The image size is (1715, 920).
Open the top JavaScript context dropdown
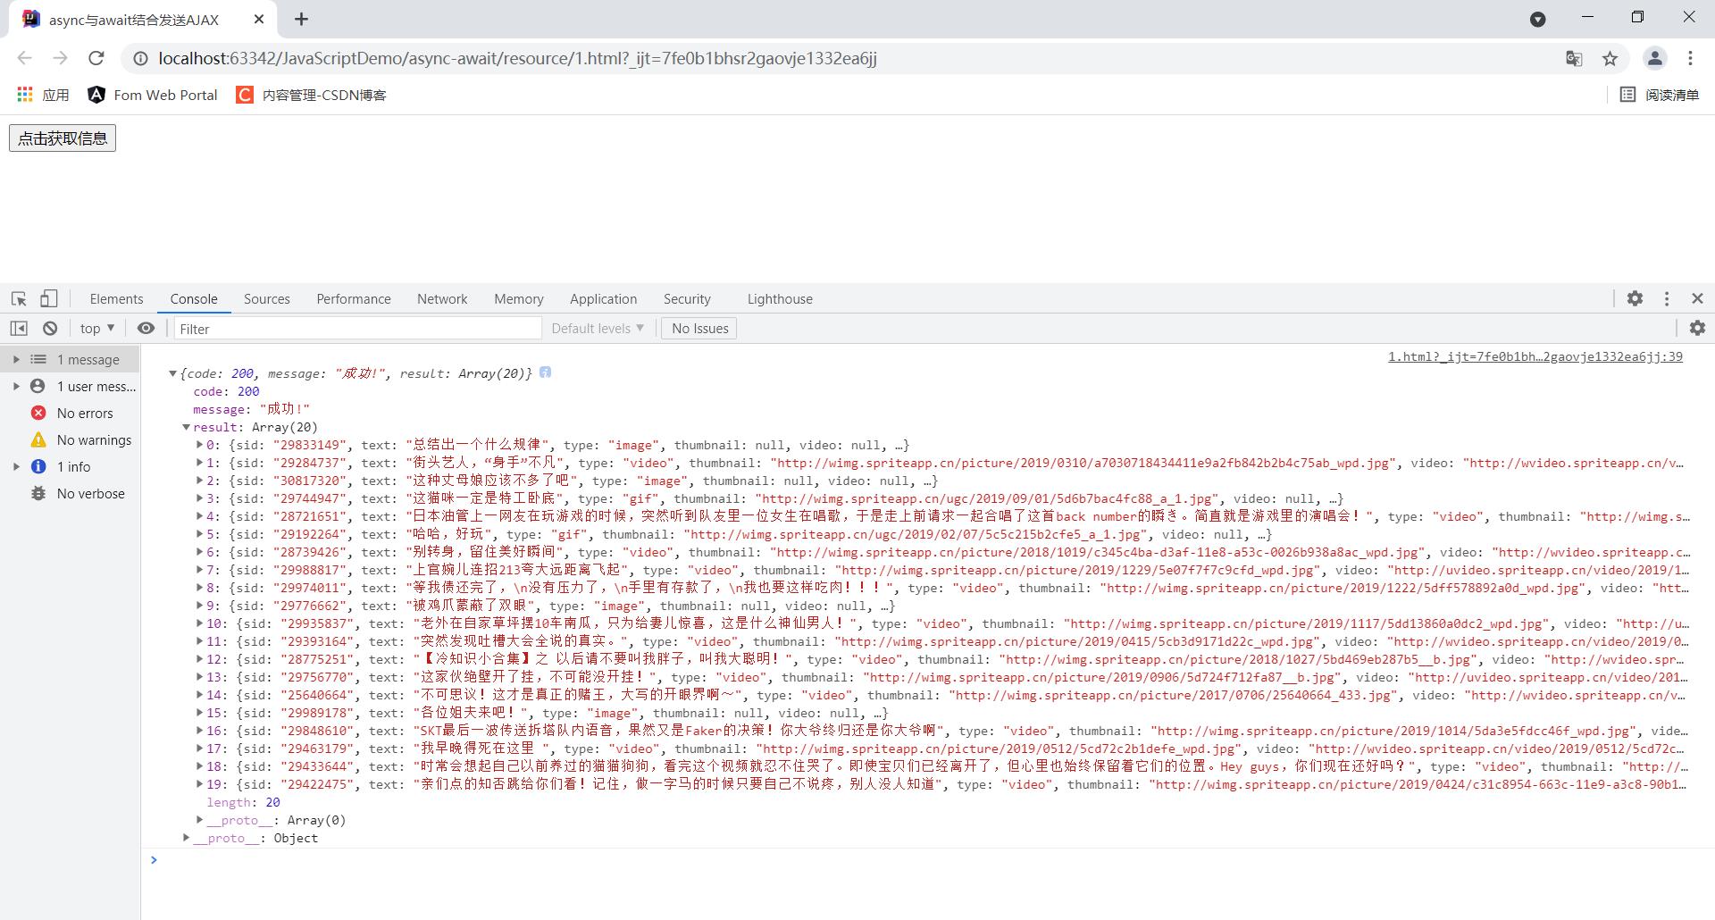pyautogui.click(x=97, y=329)
